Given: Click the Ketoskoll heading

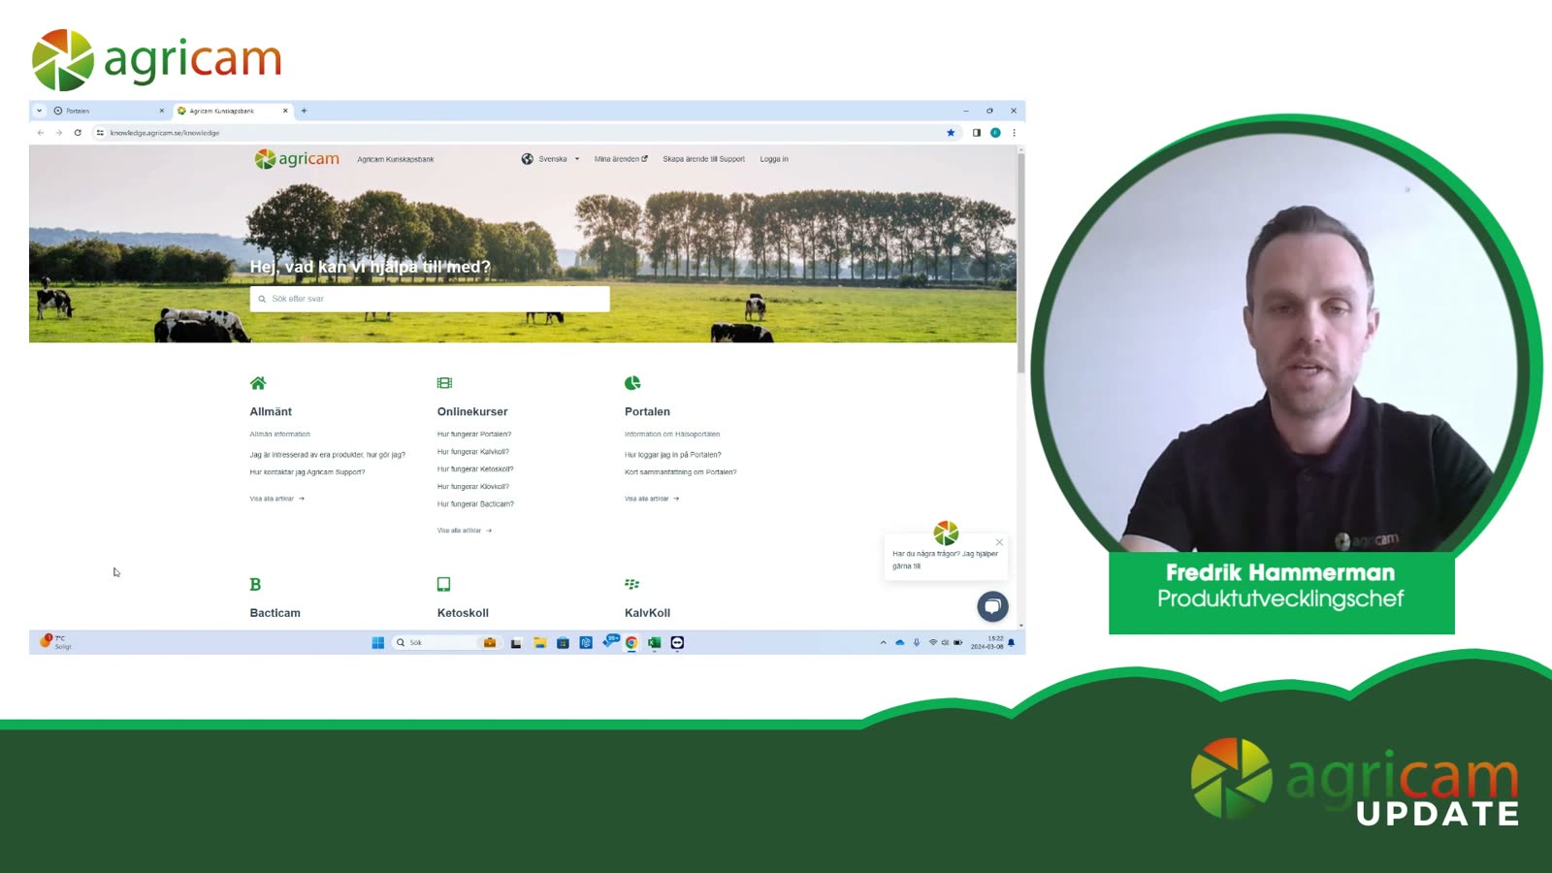Looking at the screenshot, I should click(463, 613).
